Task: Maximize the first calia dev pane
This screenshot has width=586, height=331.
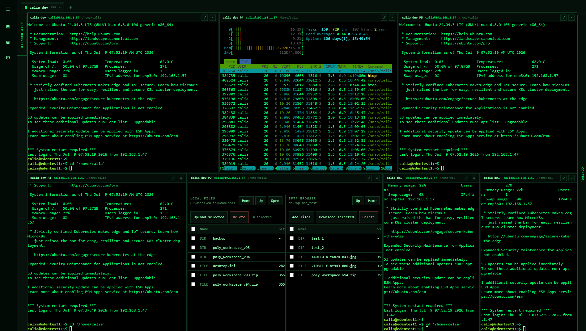Action: [x=205, y=18]
